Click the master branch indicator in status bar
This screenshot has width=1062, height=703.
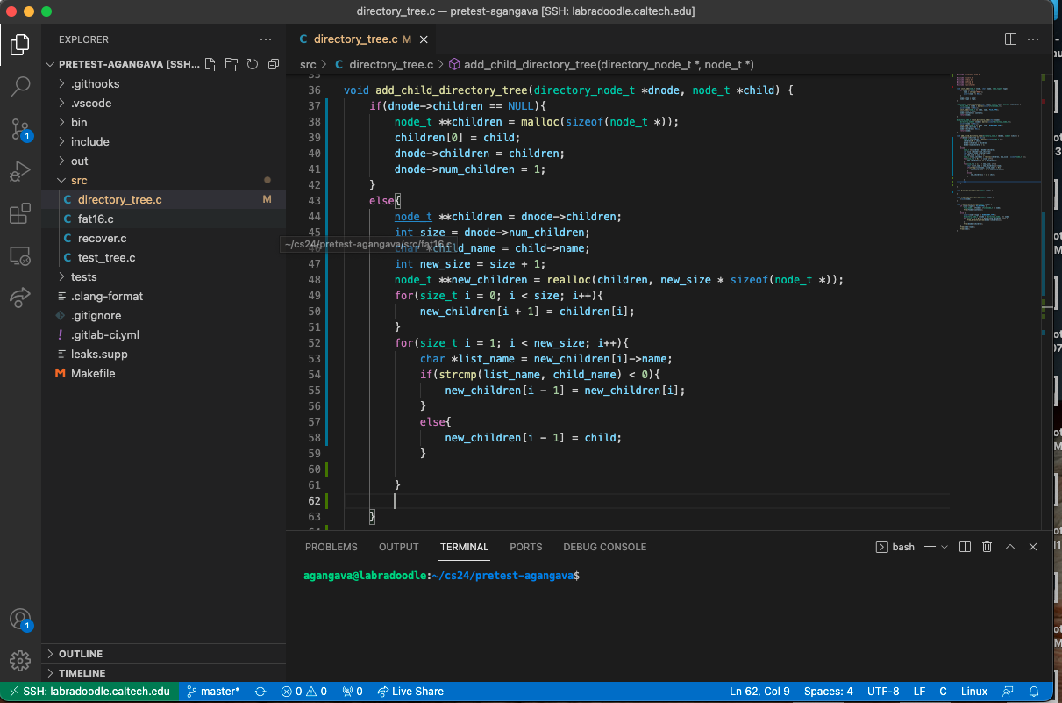pyautogui.click(x=213, y=692)
